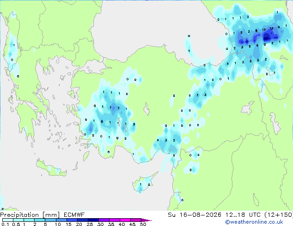Click the 0.1–0.5 mm legend color box

point(8,220)
